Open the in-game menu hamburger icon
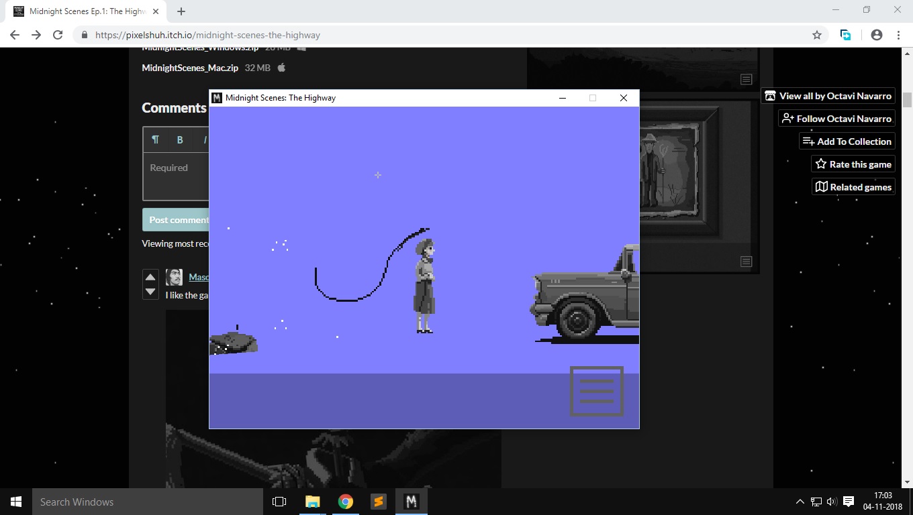Screen dimensions: 913x515 tap(597, 391)
